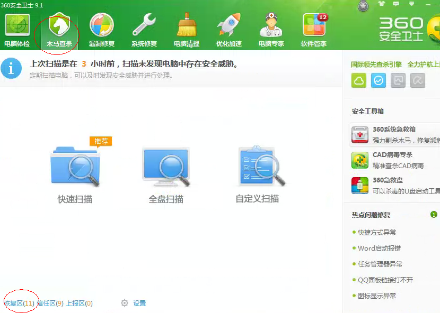Open 软件管家 software manager
440x313 pixels.
314,31
